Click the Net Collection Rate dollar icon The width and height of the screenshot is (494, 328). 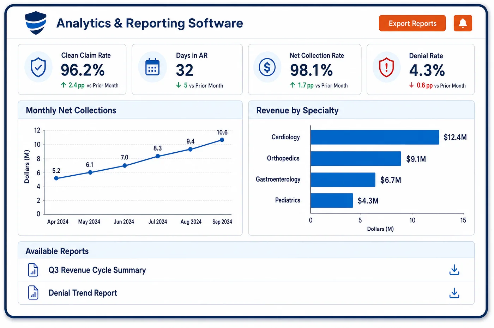[267, 67]
